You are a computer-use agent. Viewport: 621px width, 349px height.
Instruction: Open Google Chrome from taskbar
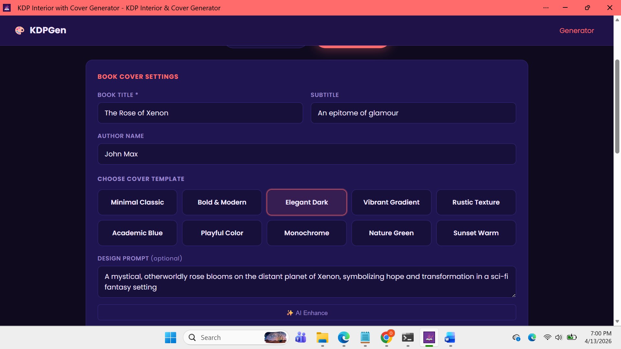pyautogui.click(x=387, y=338)
